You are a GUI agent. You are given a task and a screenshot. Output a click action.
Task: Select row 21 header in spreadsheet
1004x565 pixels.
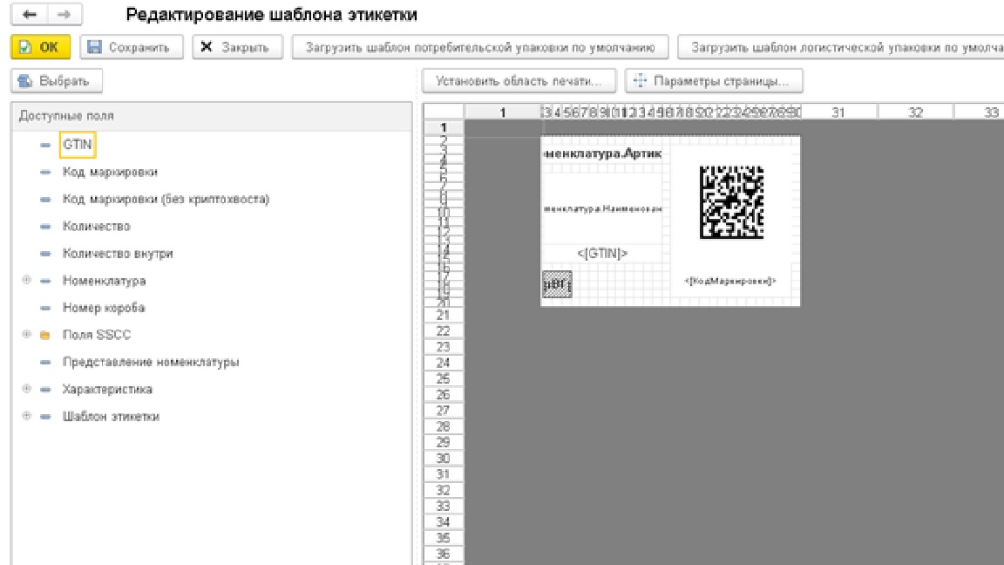[443, 315]
